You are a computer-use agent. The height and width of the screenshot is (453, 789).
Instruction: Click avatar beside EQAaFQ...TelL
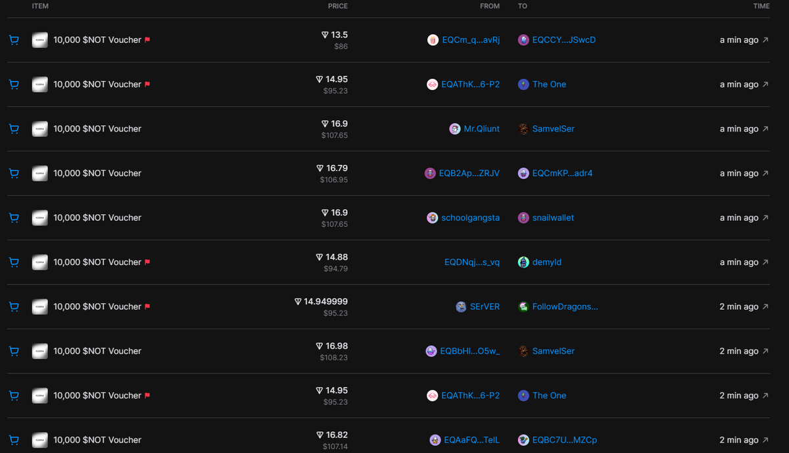pyautogui.click(x=435, y=440)
